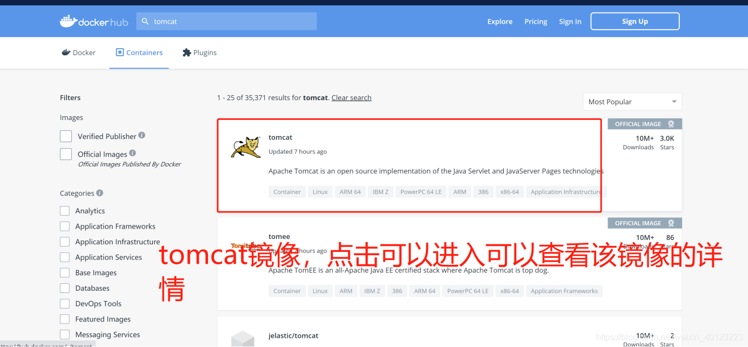Screen dimensions: 748x347
Task: Focus the tomcat search input field
Action: point(226,21)
